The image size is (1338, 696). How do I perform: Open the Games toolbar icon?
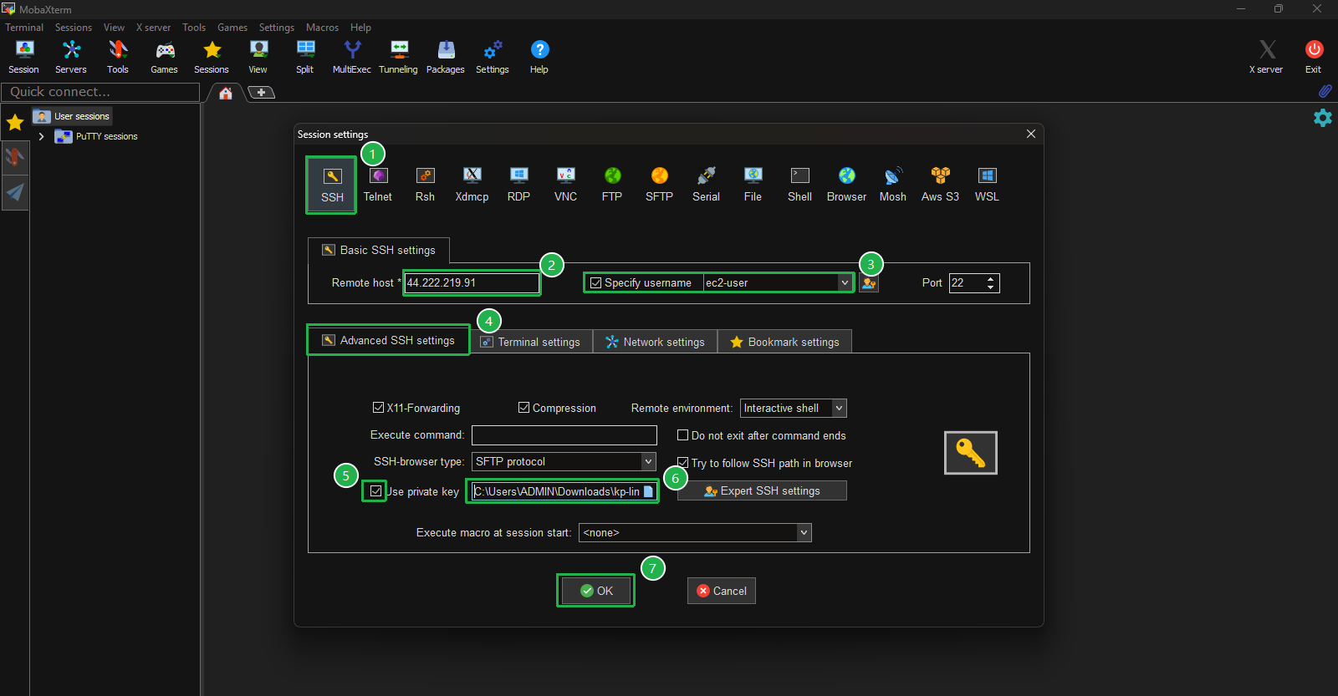pos(165,57)
